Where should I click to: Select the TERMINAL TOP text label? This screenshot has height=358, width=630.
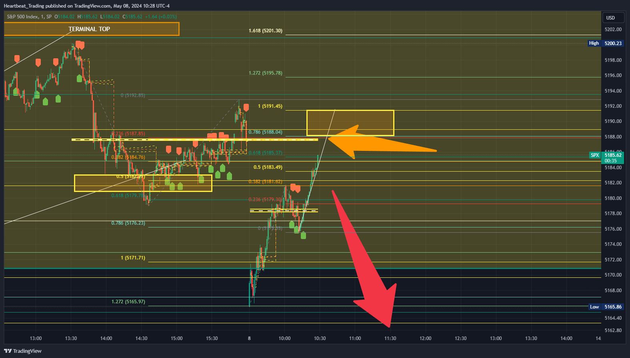click(89, 29)
